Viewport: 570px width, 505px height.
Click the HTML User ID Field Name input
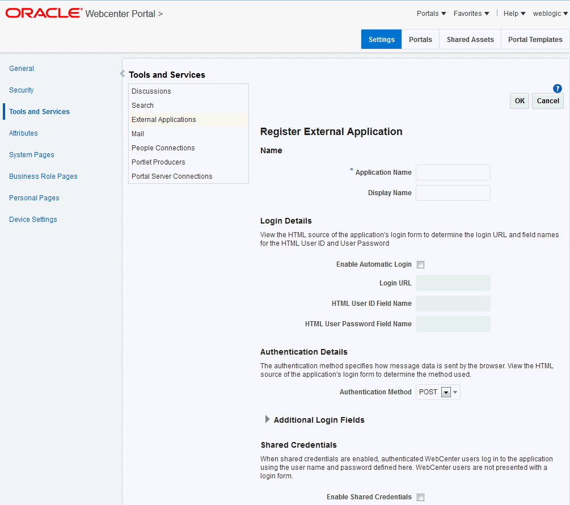pyautogui.click(x=453, y=303)
